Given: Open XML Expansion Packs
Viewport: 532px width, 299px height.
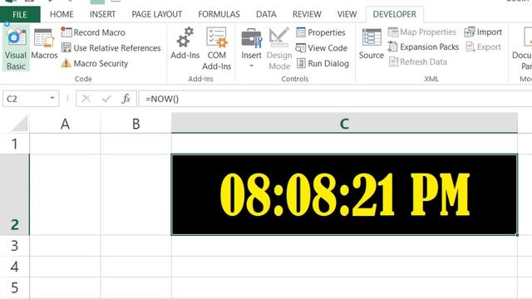Looking at the screenshot, I should click(x=423, y=47).
